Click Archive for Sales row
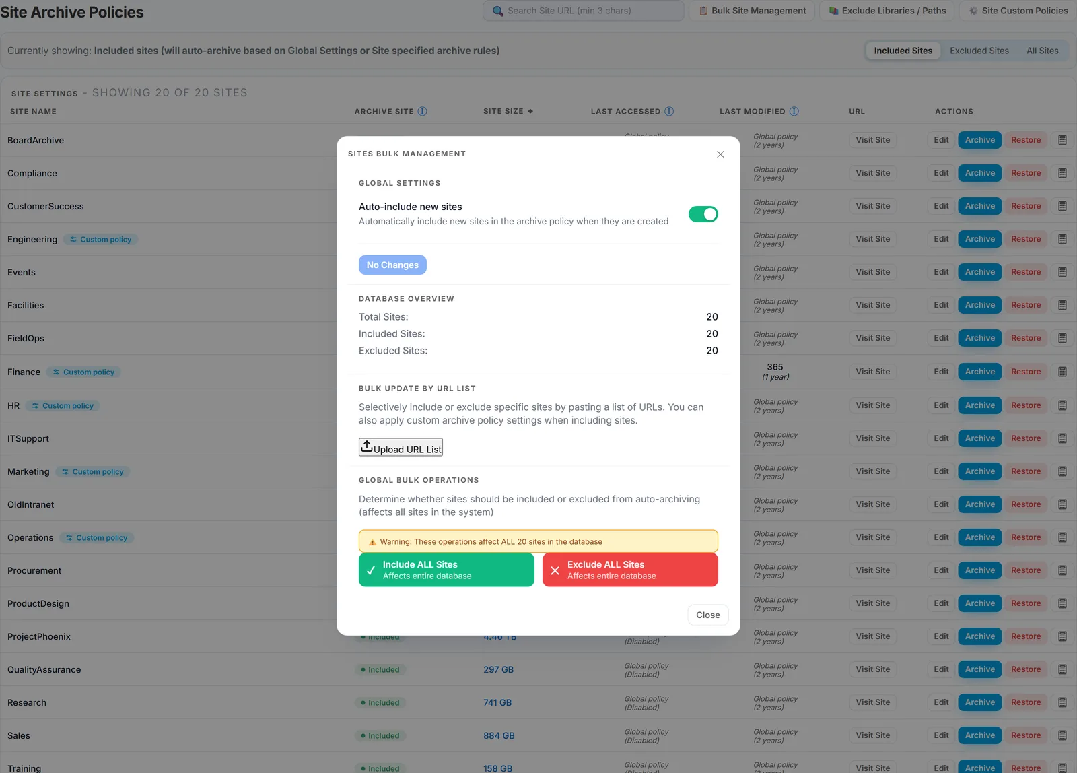This screenshot has width=1077, height=773. [x=979, y=735]
